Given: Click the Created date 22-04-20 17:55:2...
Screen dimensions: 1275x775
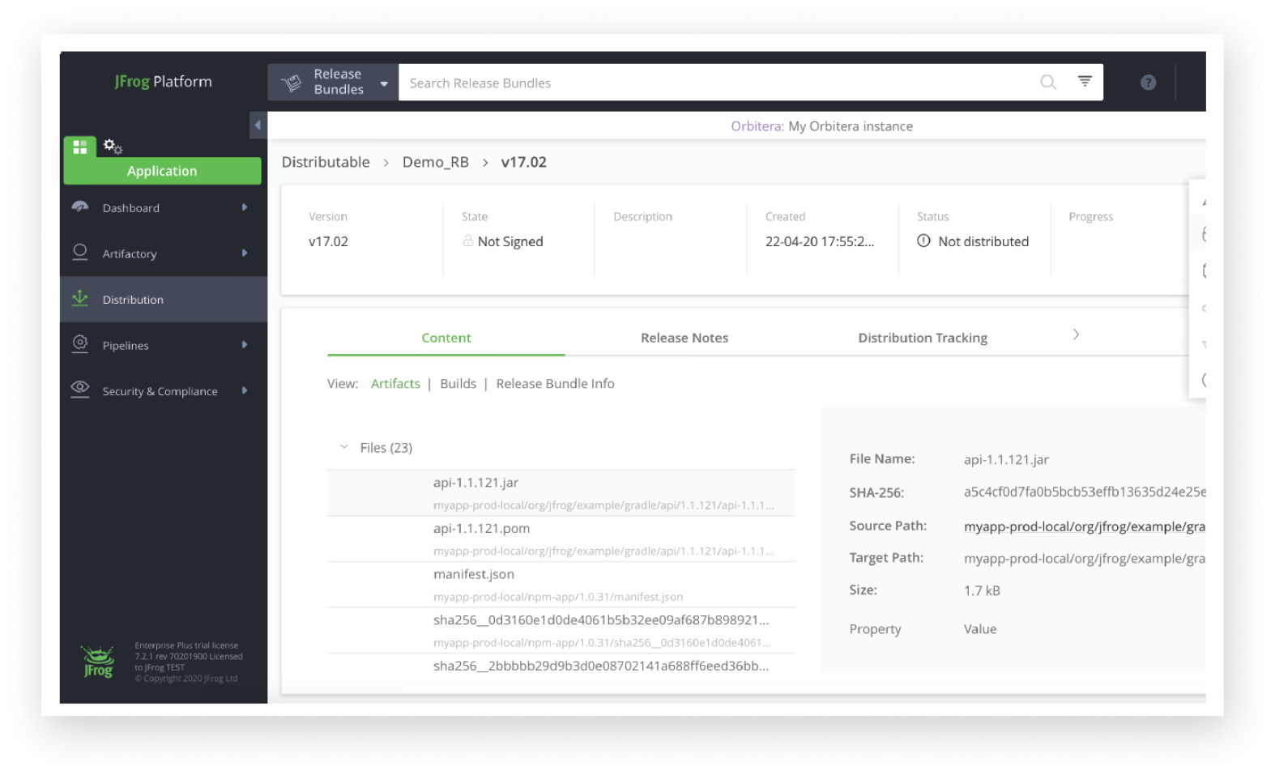Looking at the screenshot, I should (x=820, y=241).
